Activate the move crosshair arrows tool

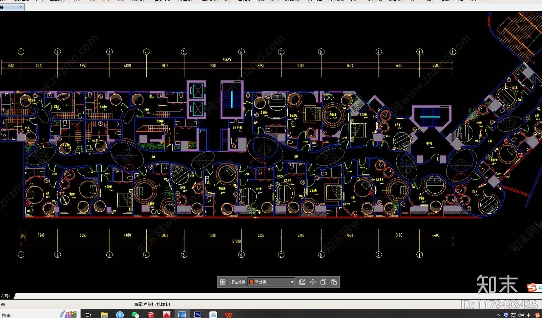tap(313, 282)
